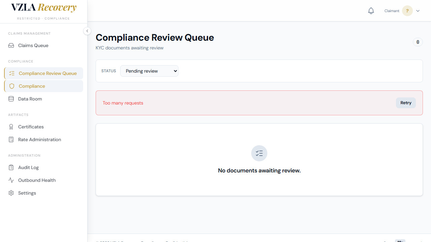Image resolution: width=431 pixels, height=242 pixels.
Task: Open Rate Administration
Action: click(44, 139)
